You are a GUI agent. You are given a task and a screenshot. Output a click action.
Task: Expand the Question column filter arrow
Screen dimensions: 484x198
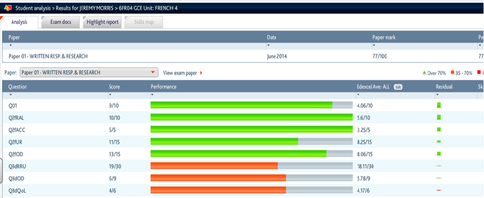point(10,95)
